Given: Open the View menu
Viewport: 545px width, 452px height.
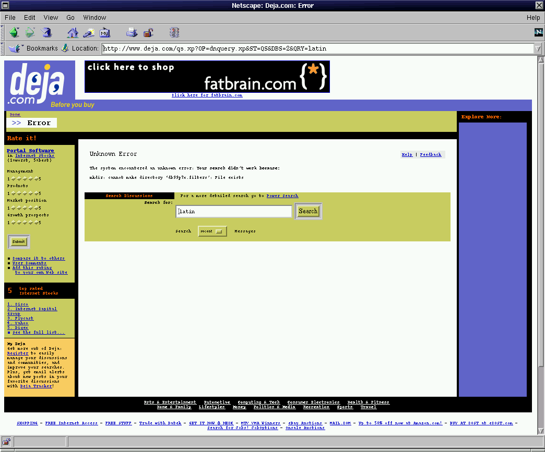Looking at the screenshot, I should coord(51,18).
